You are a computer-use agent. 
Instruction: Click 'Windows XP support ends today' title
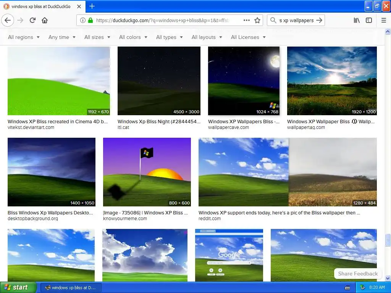point(279,213)
